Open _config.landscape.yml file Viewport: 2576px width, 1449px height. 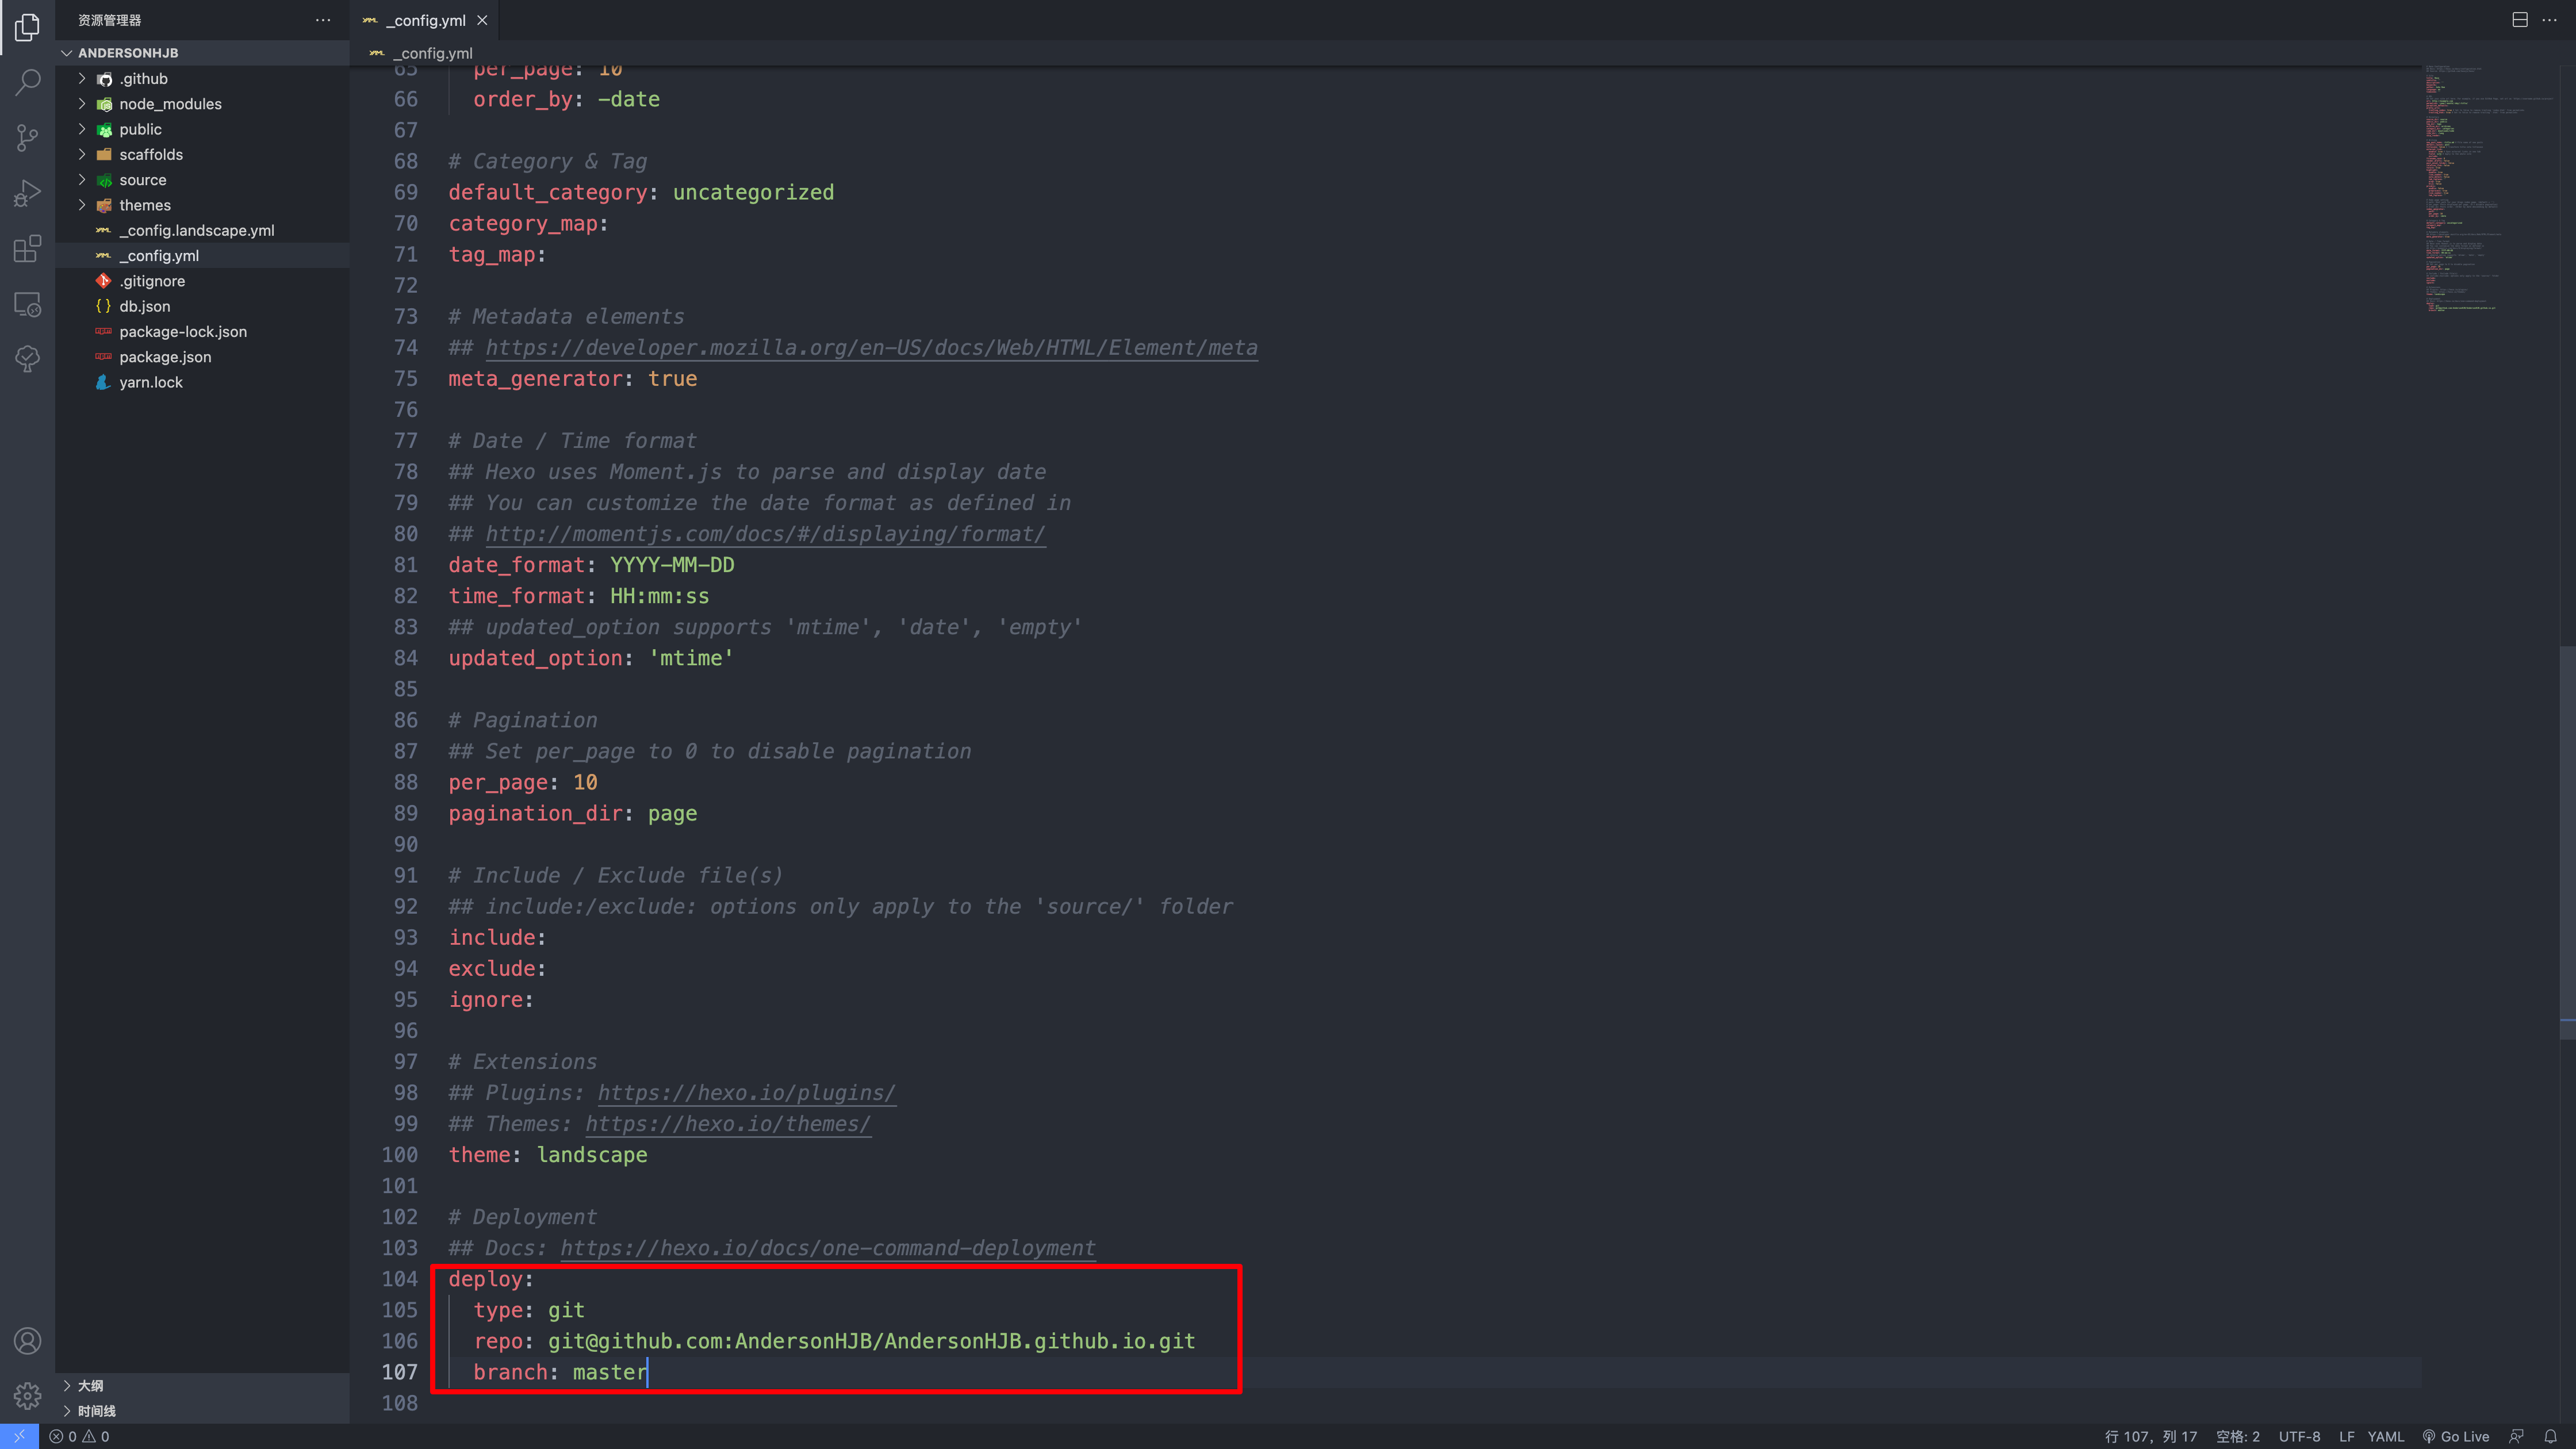point(202,230)
